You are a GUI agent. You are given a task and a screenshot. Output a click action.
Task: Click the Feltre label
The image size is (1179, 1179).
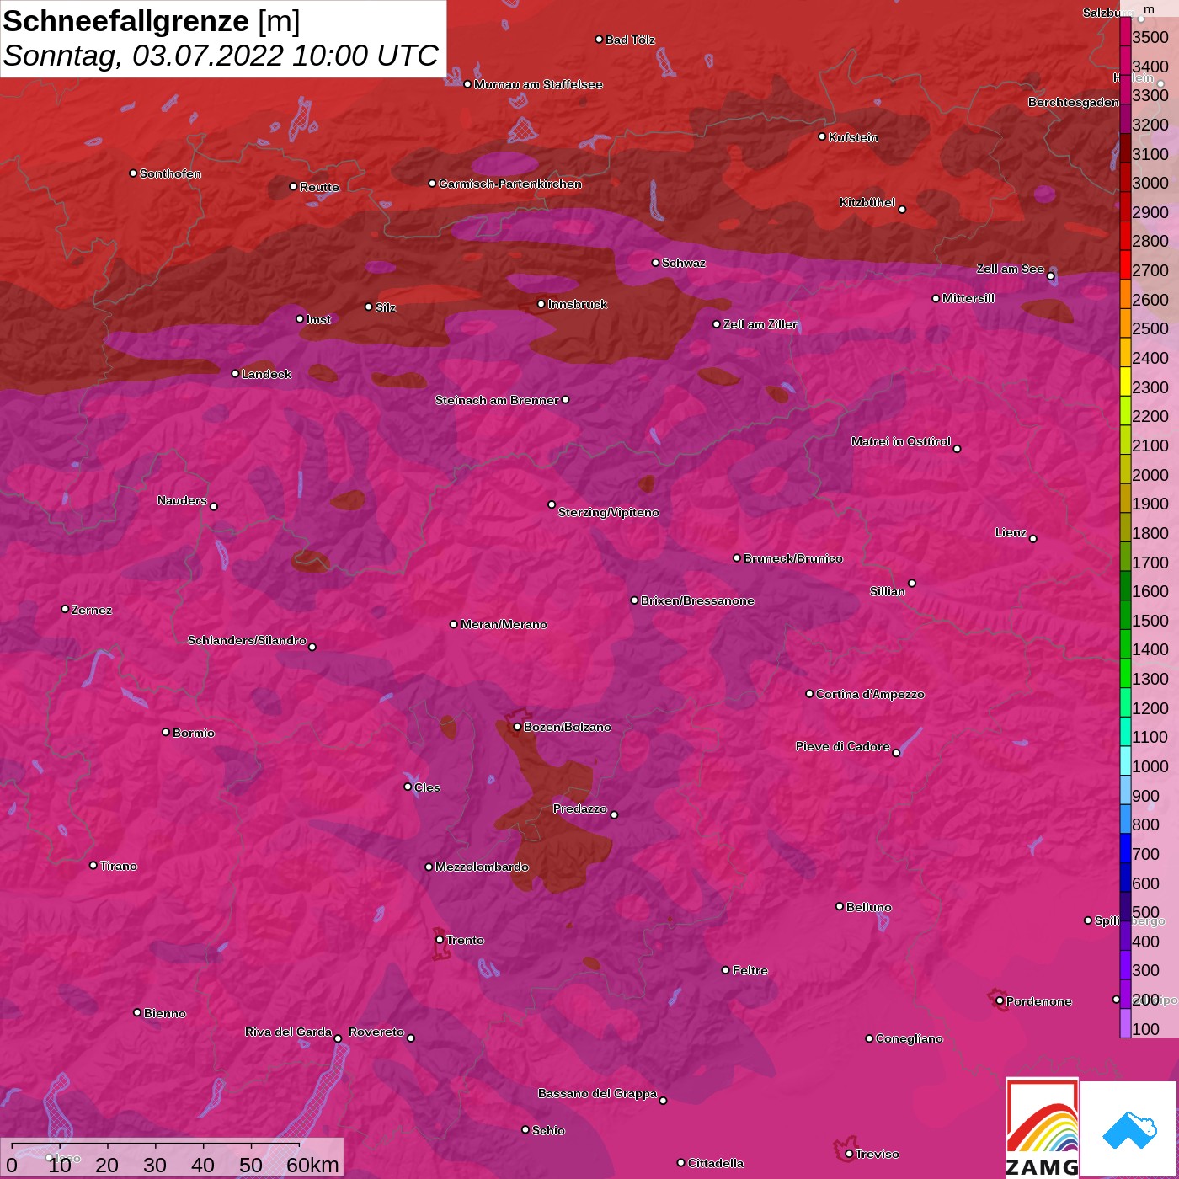[750, 970]
